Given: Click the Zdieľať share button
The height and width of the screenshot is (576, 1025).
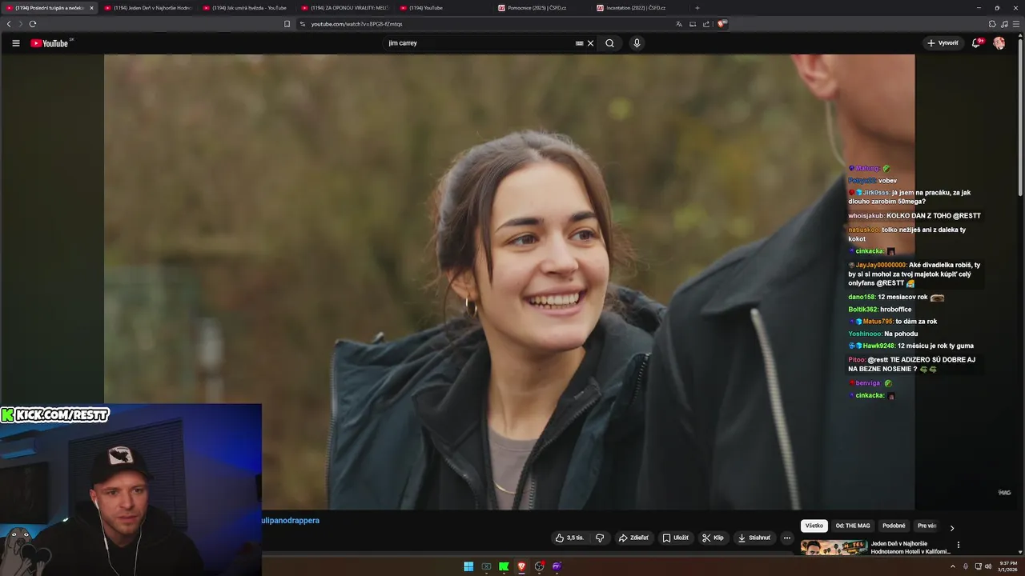Looking at the screenshot, I should (633, 538).
